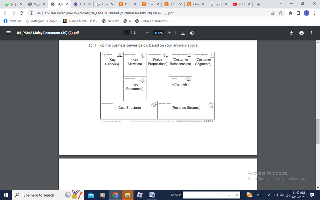320x200 pixels.
Task: Open the volume control in system tray
Action: point(276,195)
